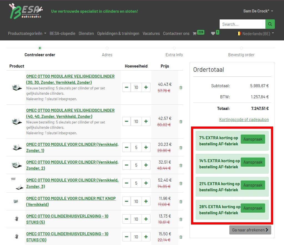This screenshot has height=245, width=284.
Task: Open the wishlist heart icon
Action: coord(215,33)
